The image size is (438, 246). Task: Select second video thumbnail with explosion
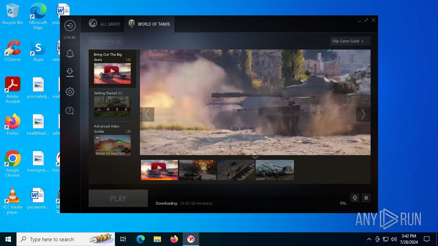pos(198,170)
